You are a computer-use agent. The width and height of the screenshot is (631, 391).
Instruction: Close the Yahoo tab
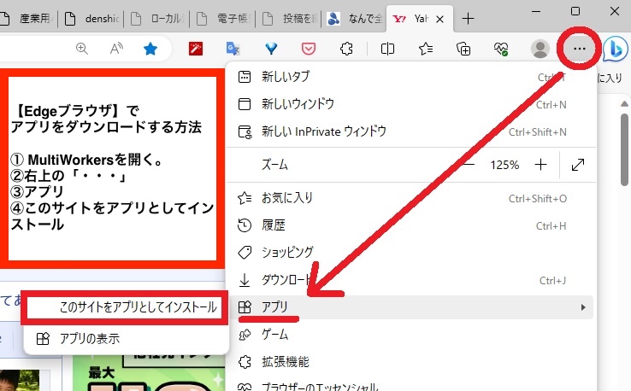pyautogui.click(x=439, y=19)
